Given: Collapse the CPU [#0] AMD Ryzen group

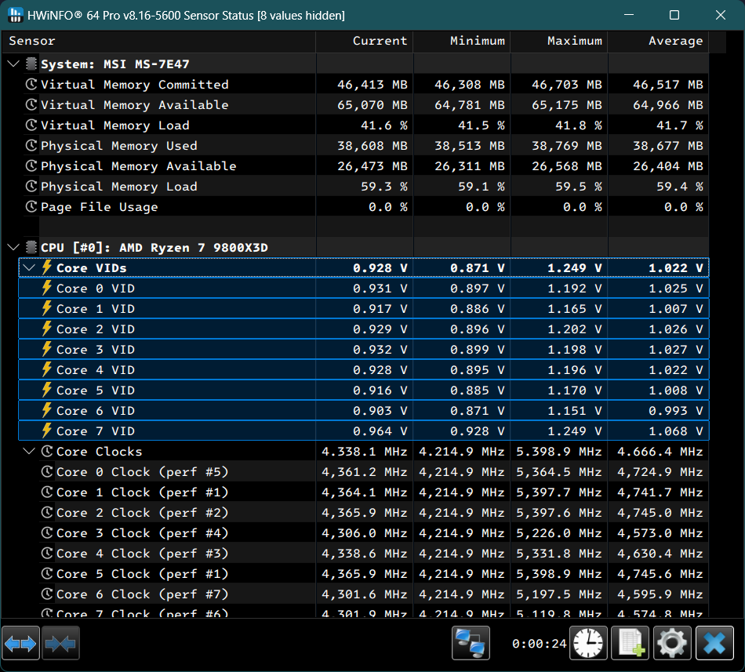Looking at the screenshot, I should pyautogui.click(x=13, y=247).
